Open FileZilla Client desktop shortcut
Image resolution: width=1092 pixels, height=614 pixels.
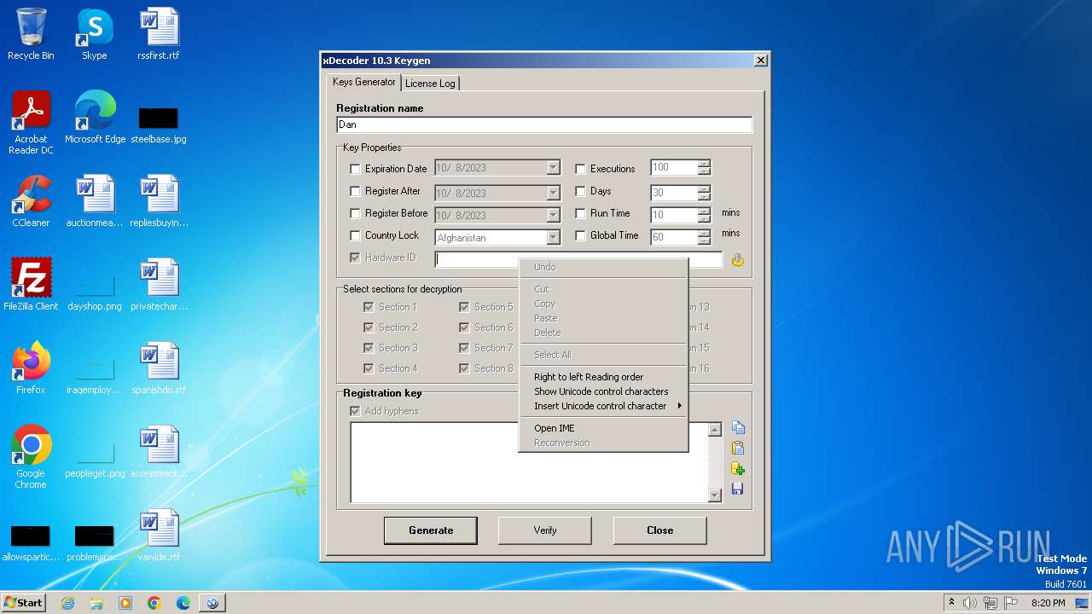tap(31, 285)
